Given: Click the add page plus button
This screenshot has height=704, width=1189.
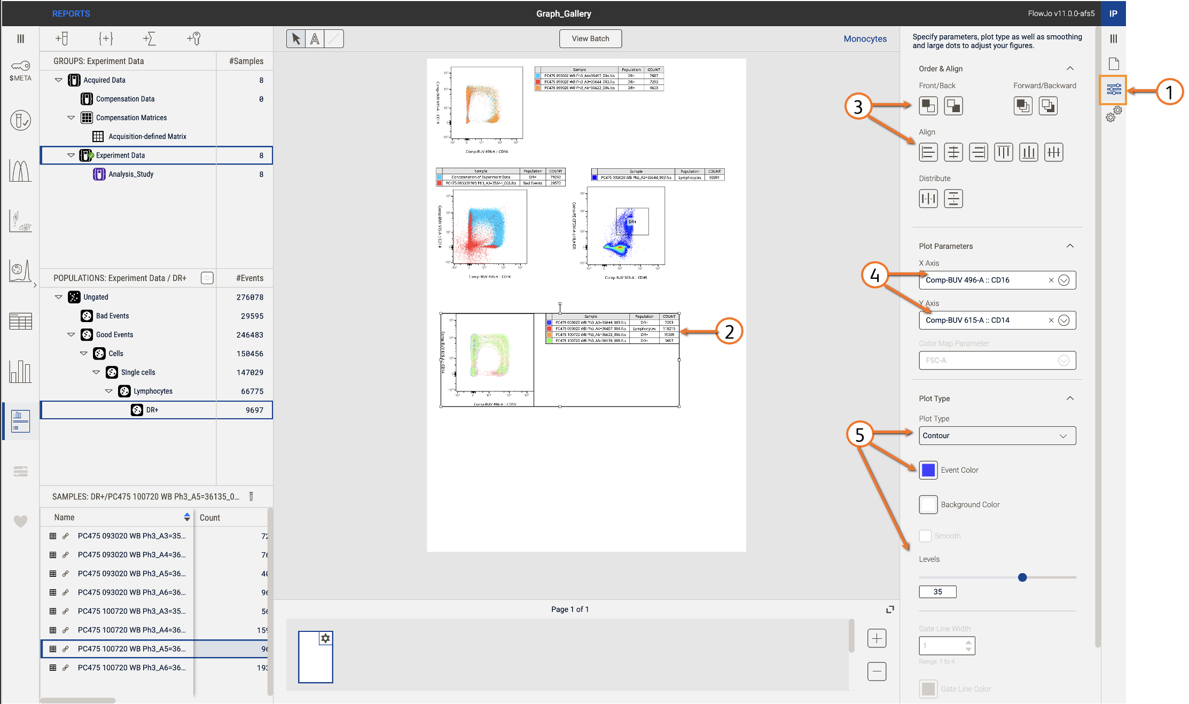Looking at the screenshot, I should pos(877,638).
